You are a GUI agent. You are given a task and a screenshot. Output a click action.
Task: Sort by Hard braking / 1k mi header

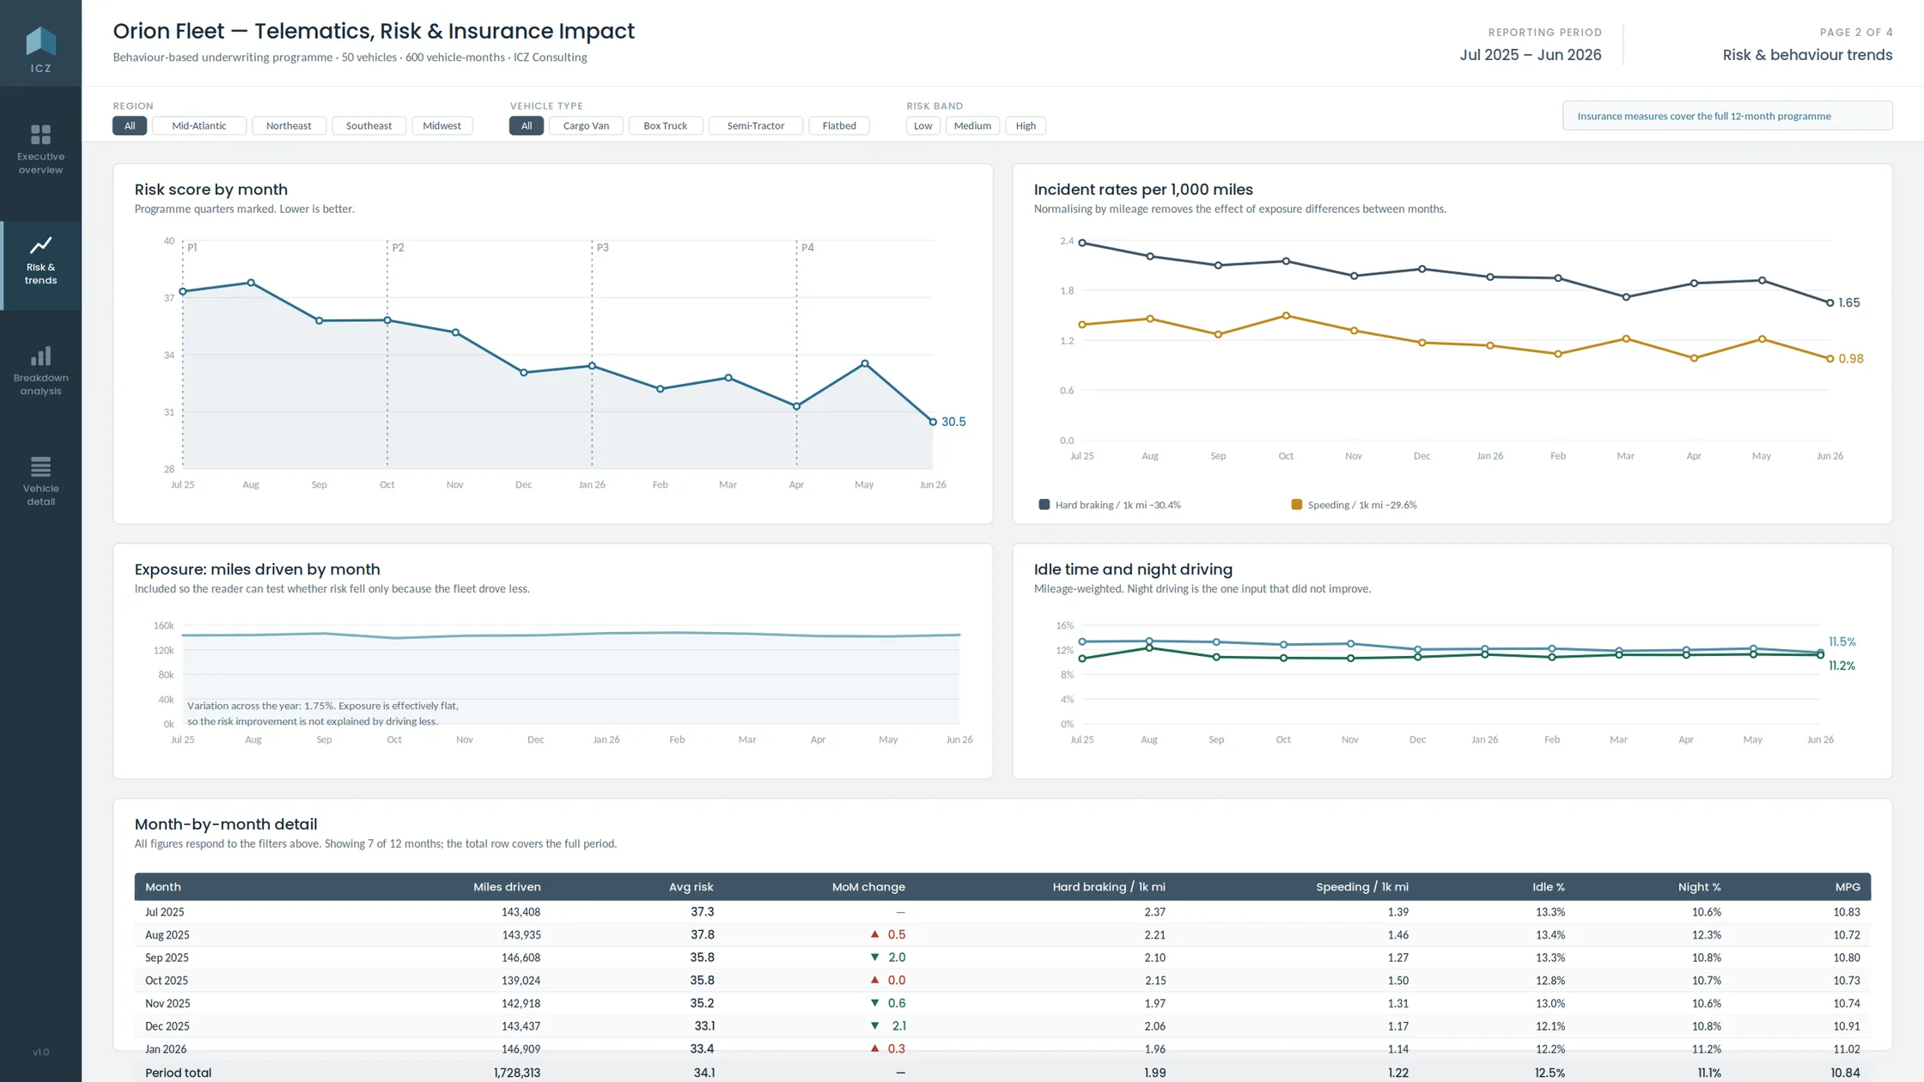point(1109,887)
